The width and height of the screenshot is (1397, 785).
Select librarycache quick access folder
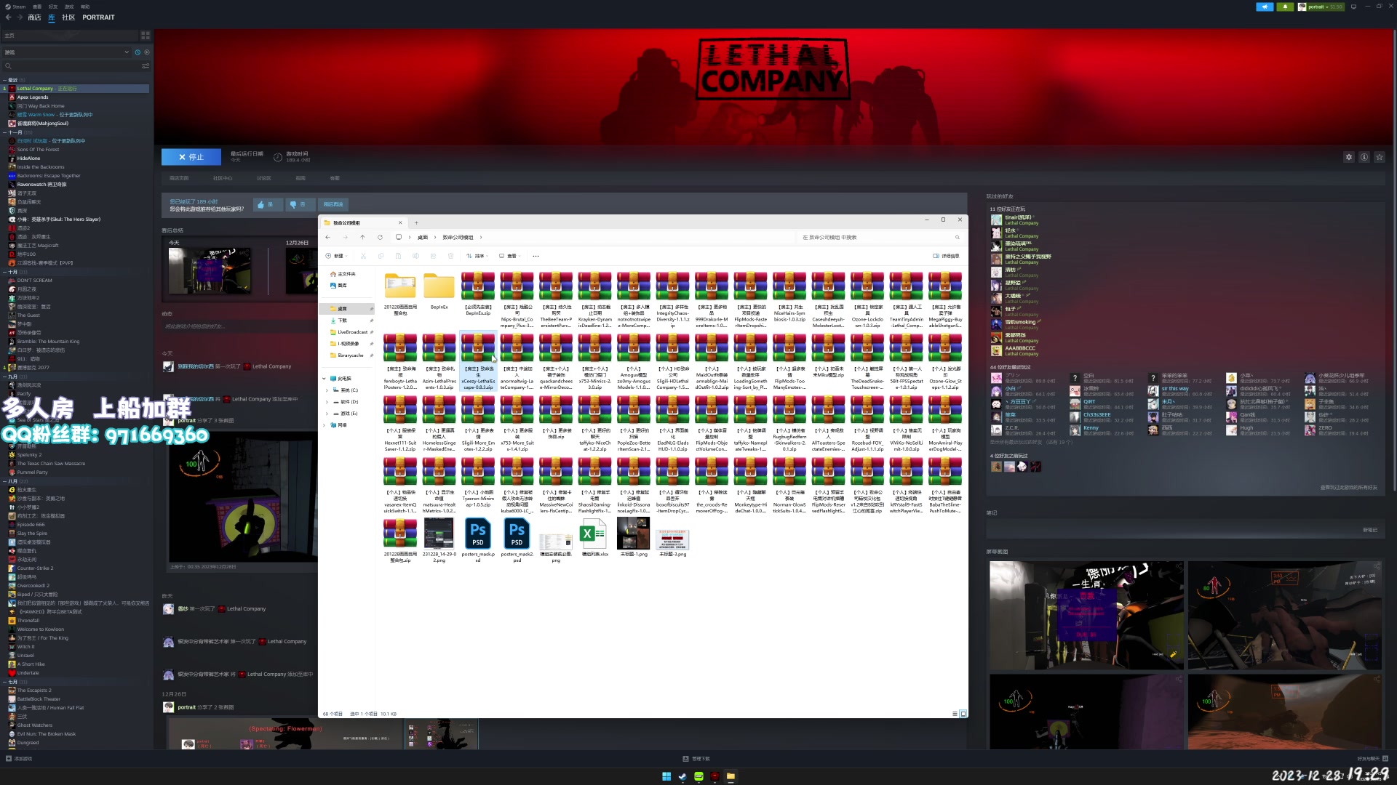(351, 355)
